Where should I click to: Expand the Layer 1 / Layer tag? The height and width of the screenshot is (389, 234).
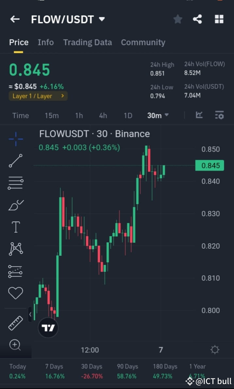tap(38, 96)
